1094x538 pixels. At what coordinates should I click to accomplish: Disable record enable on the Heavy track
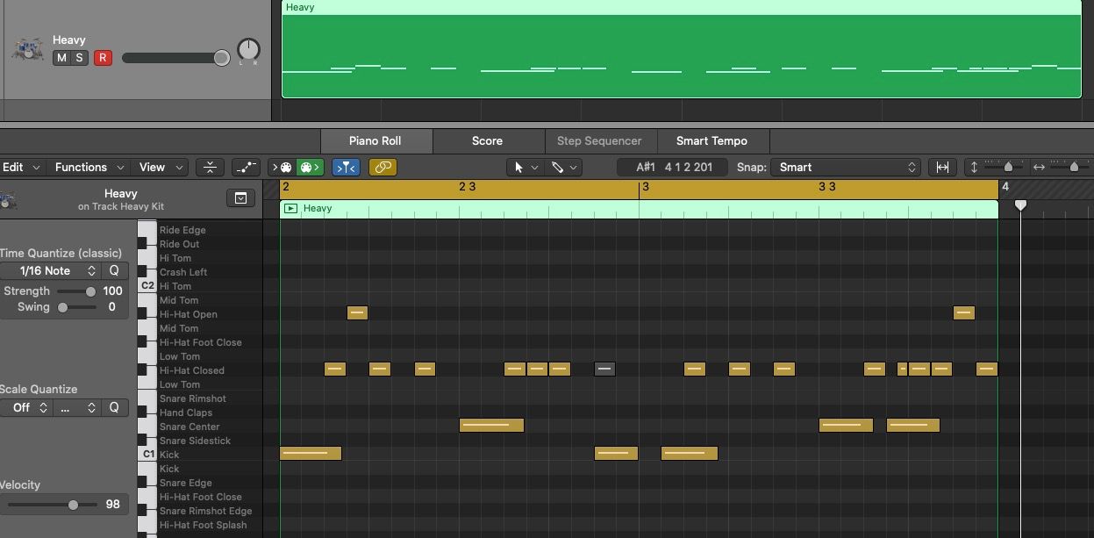103,58
